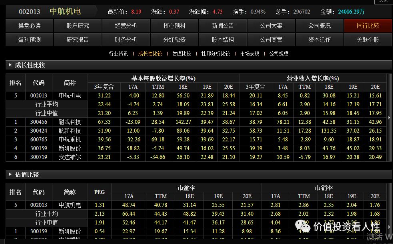393x244 pixels.
Task: Click the 142.27 value for 耐威科技
Action: coord(183,122)
